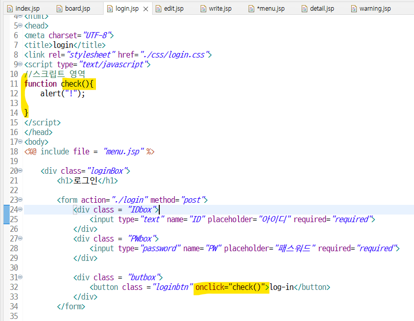Viewport: 414px width, 321px height.
Task: Click the meta charset "UTF-8" line
Action: [x=69, y=35]
